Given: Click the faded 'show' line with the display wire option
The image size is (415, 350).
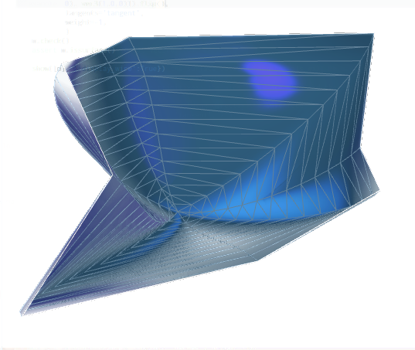Looking at the screenshot, I should pyautogui.click(x=98, y=69).
